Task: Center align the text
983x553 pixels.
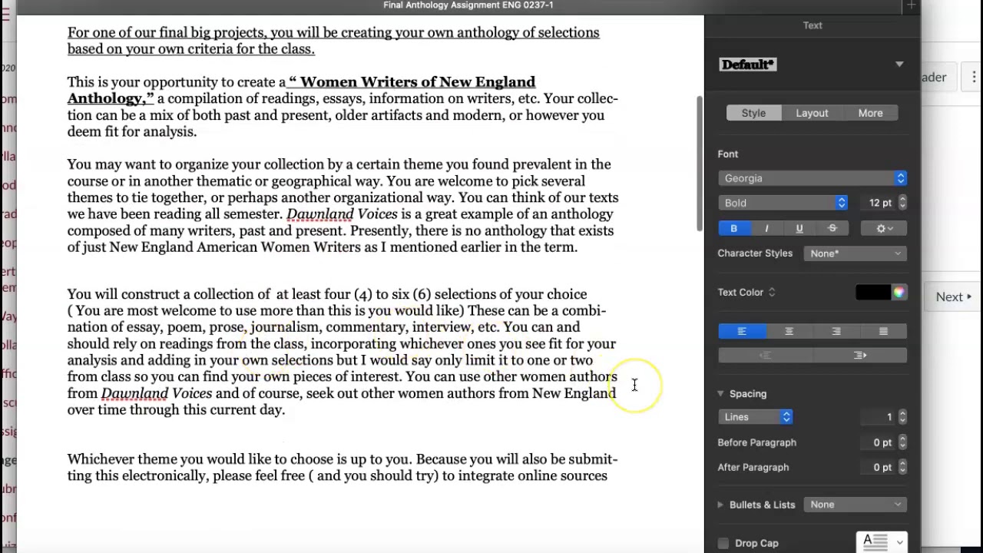Action: [789, 331]
